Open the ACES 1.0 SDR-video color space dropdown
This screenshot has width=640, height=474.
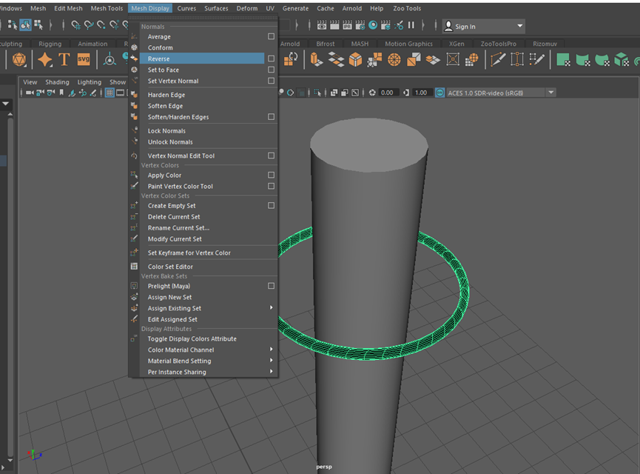coord(550,93)
